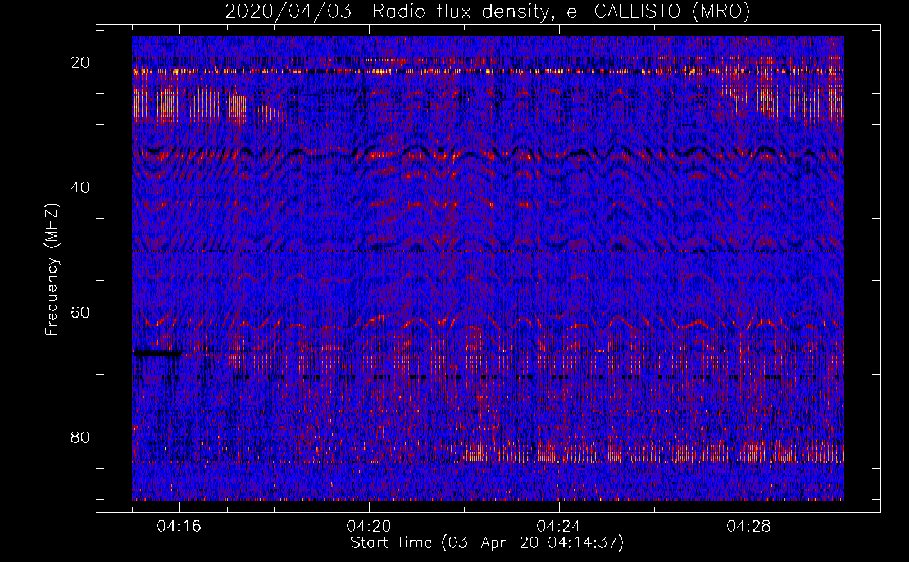Click the 04:24 time tick label
Viewport: 909px width, 562px height.
coord(559,527)
